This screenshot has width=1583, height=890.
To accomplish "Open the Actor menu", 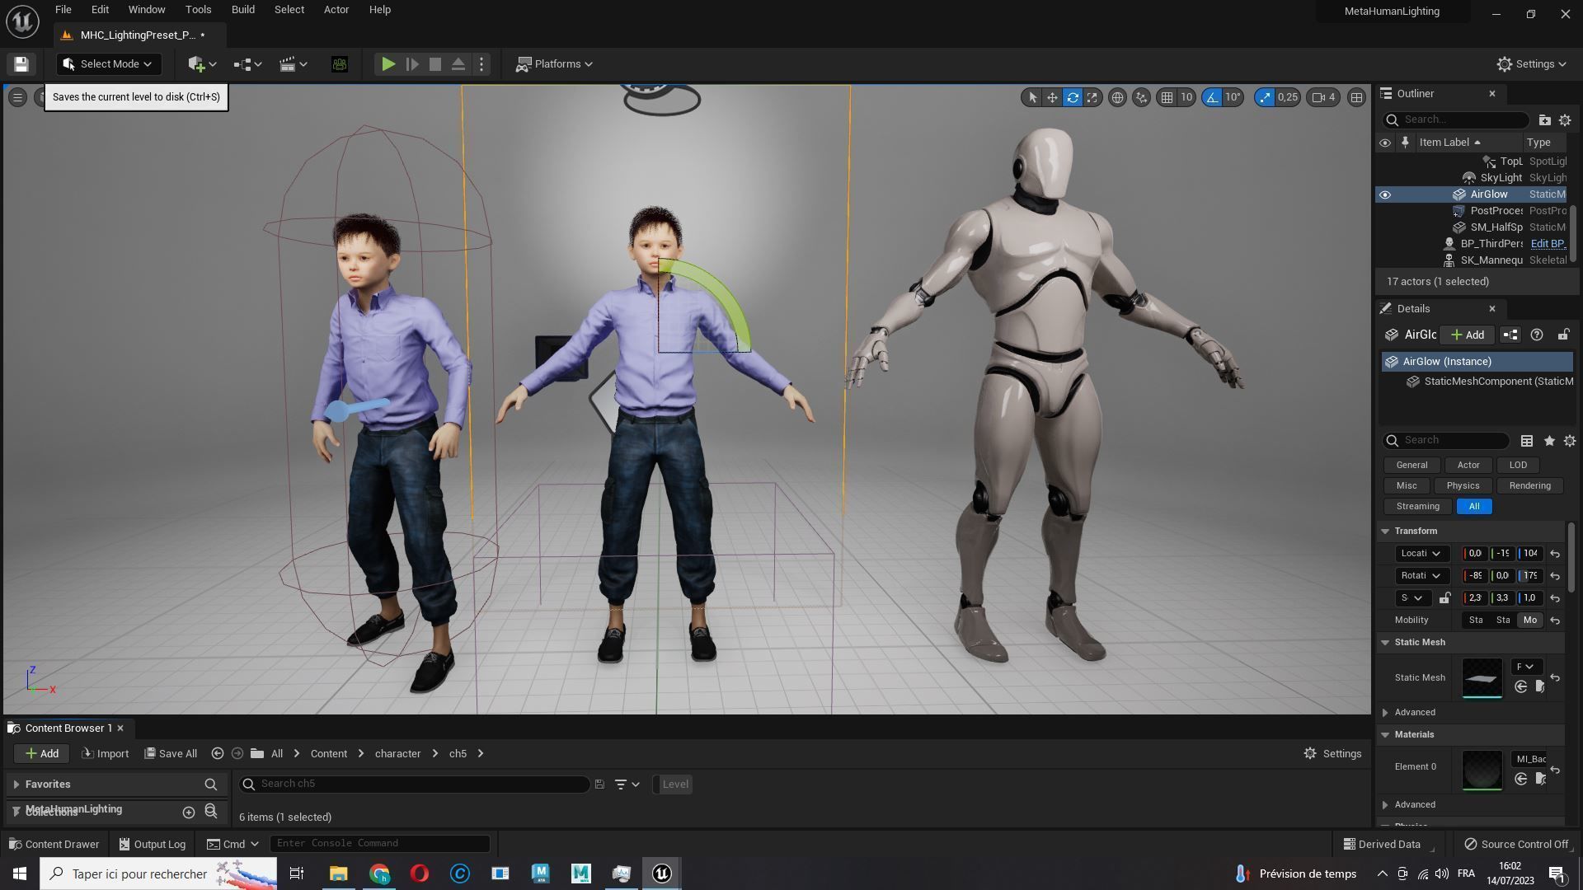I will tap(336, 10).
